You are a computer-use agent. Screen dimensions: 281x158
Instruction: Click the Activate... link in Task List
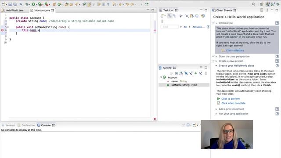click(x=198, y=27)
